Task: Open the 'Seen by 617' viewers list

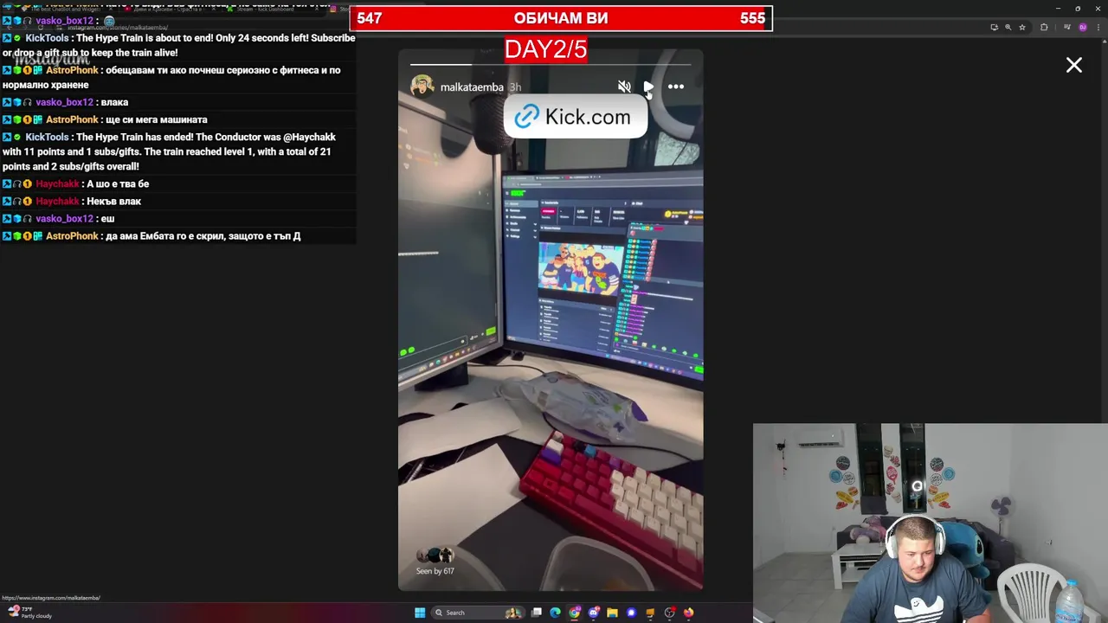Action: coord(435,562)
